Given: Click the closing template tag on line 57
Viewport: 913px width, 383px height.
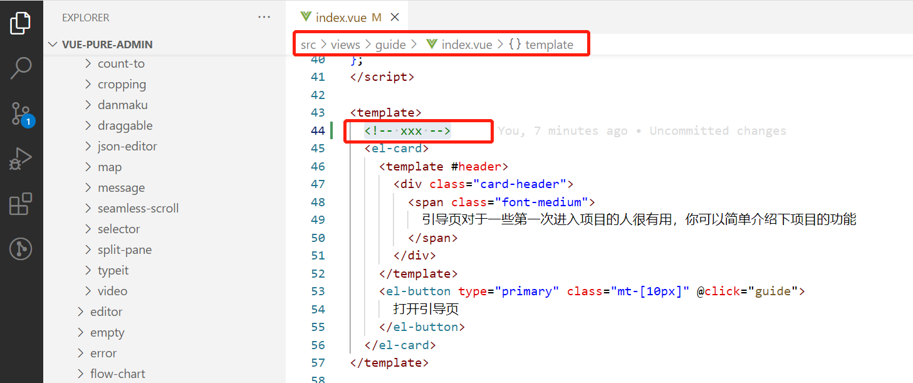Looking at the screenshot, I should tap(389, 362).
